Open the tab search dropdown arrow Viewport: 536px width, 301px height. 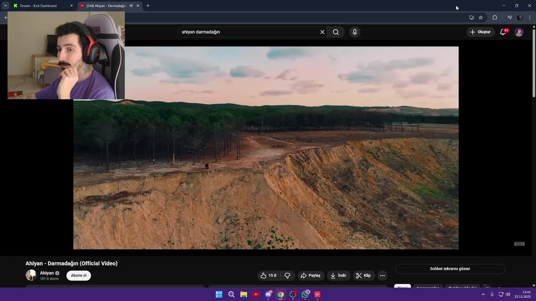click(5, 6)
